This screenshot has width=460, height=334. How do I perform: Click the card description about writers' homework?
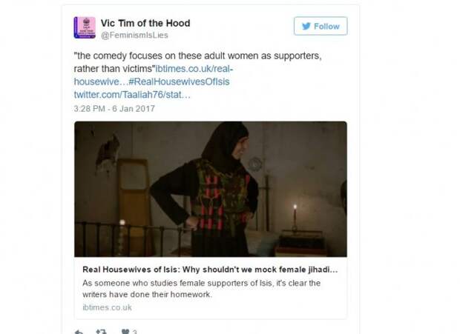pyautogui.click(x=202, y=289)
